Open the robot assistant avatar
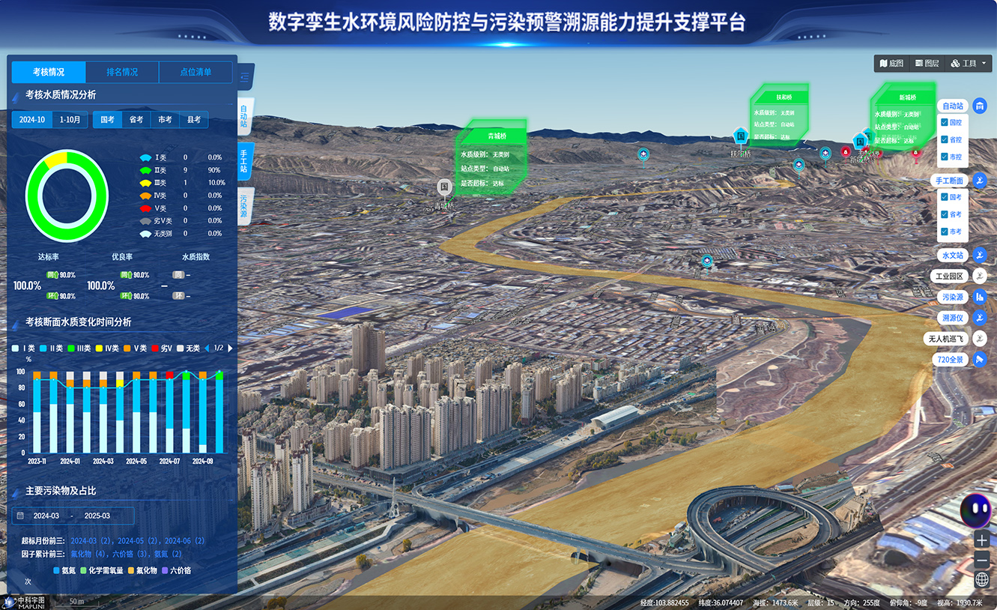Image resolution: width=997 pixels, height=610 pixels. [x=976, y=510]
